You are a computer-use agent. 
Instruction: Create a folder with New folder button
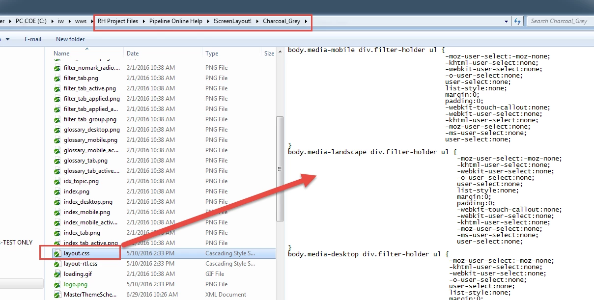pos(70,39)
